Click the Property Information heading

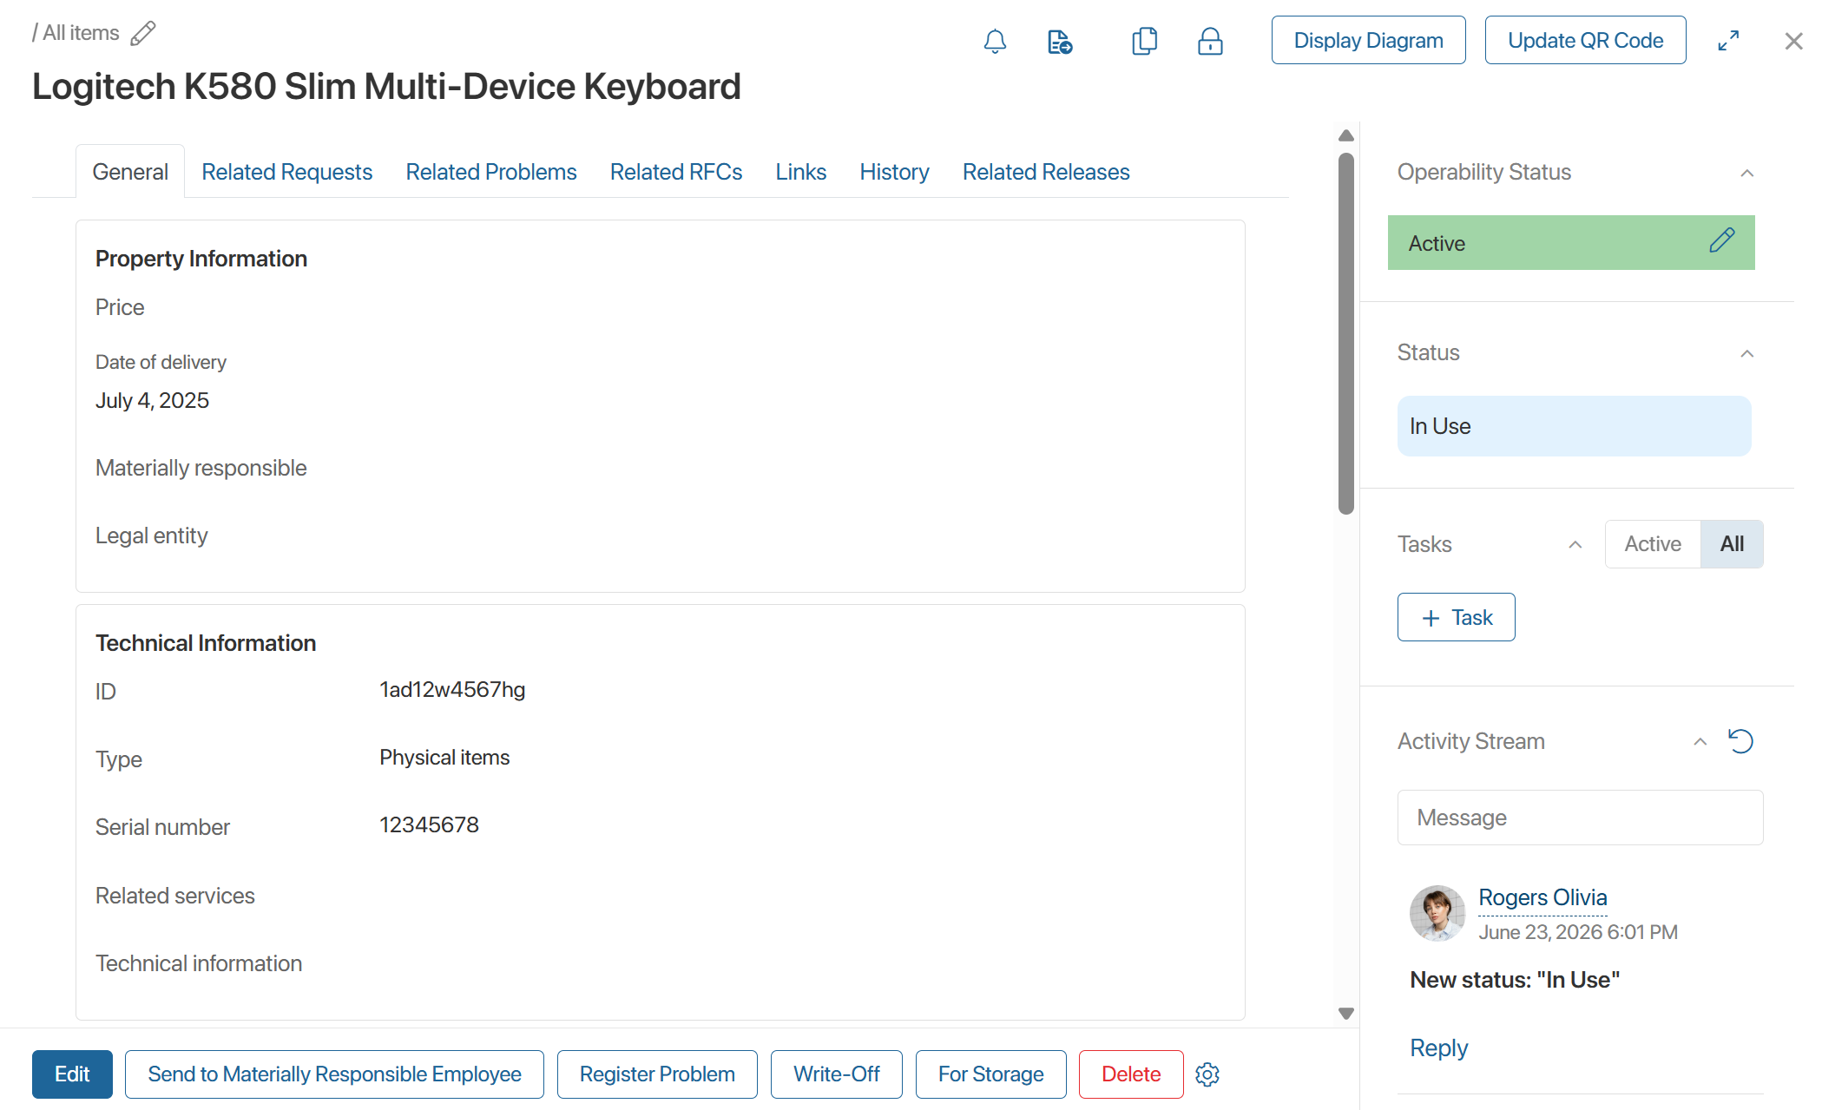(201, 259)
